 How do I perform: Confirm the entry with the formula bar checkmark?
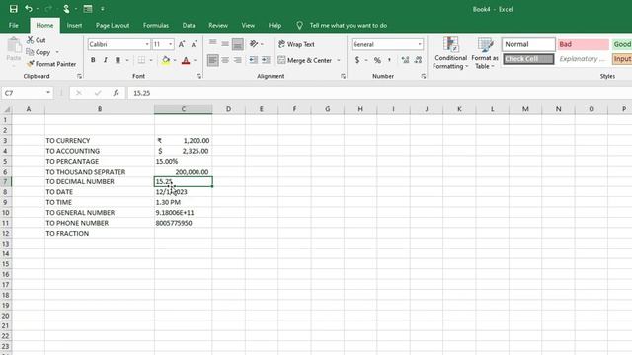(x=98, y=93)
